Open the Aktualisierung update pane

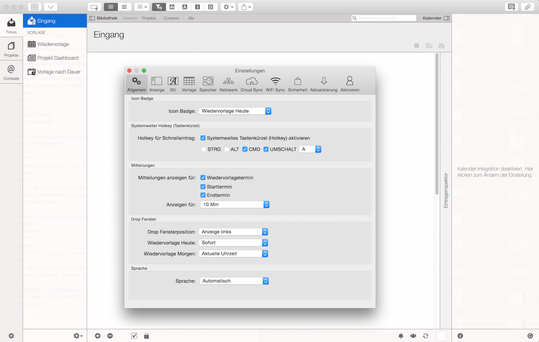[x=324, y=84]
